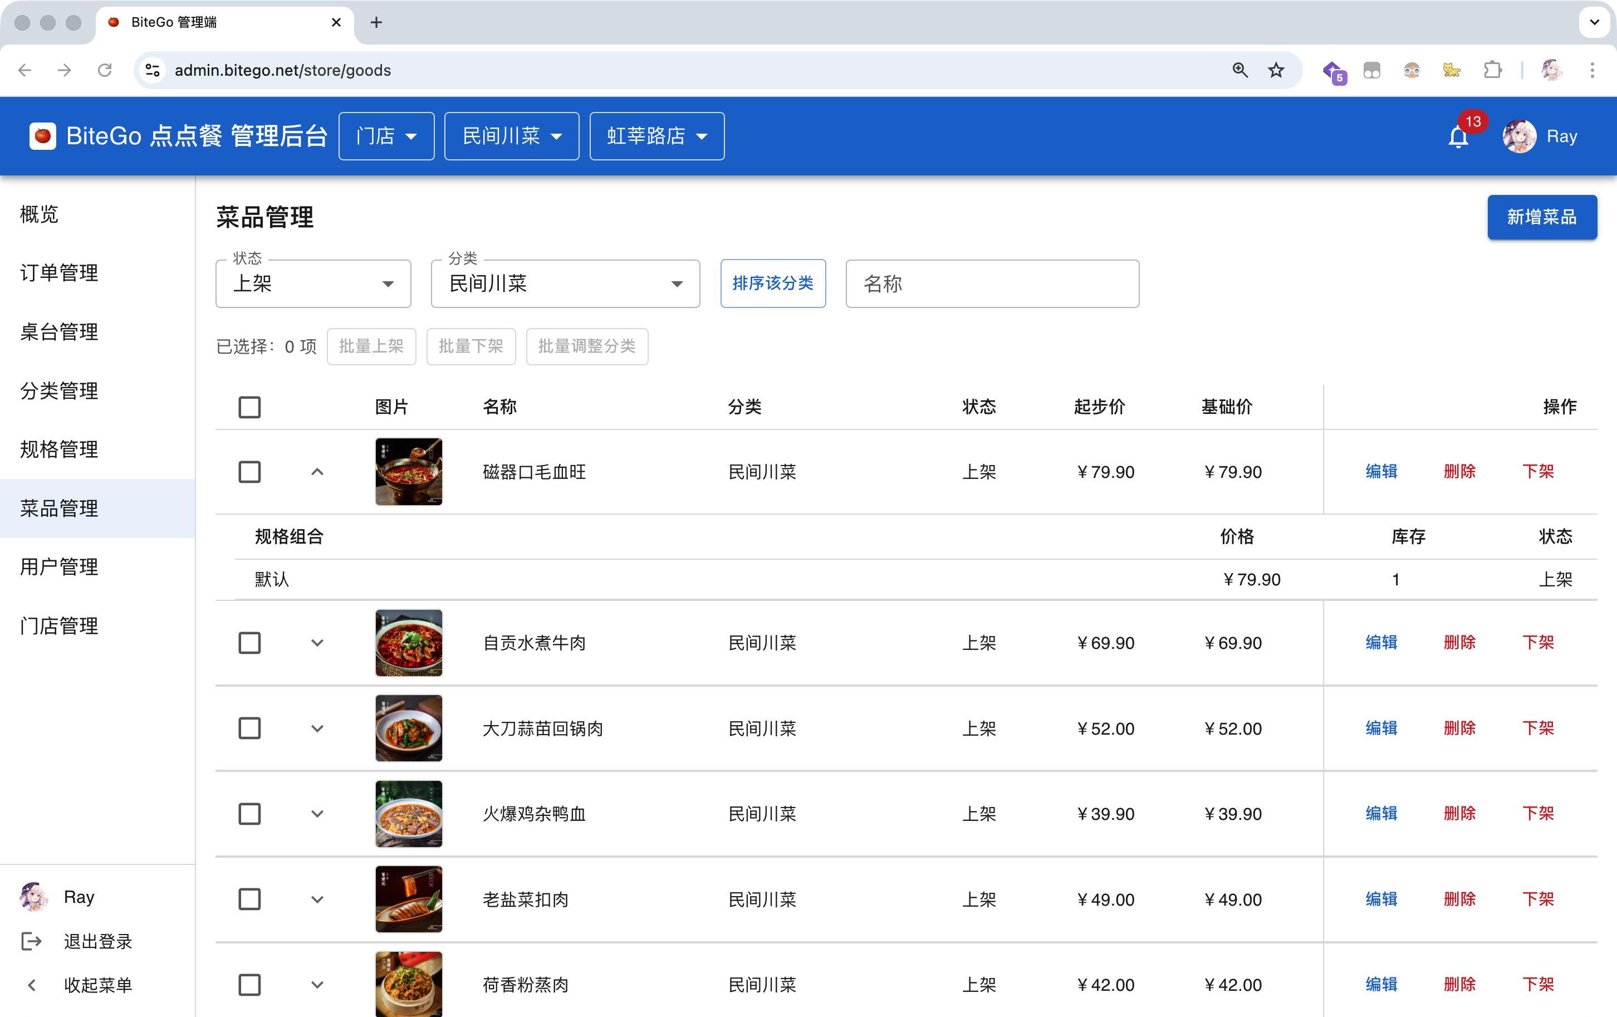This screenshot has height=1017, width=1617.
Task: Check the box for 自贡水煮牛肉
Action: click(x=249, y=643)
